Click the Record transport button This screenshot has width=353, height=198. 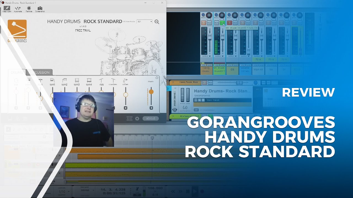click(202, 191)
